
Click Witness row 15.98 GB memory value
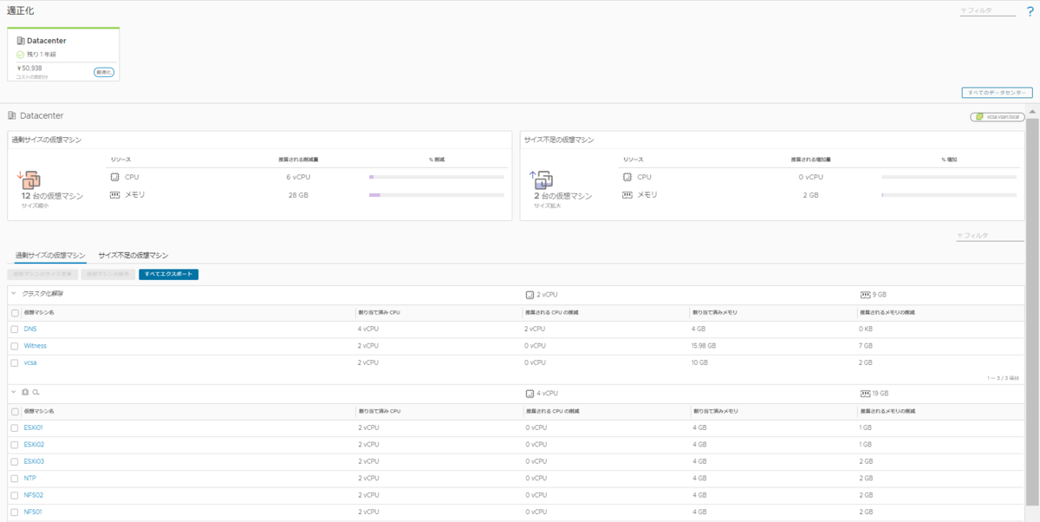pos(703,346)
